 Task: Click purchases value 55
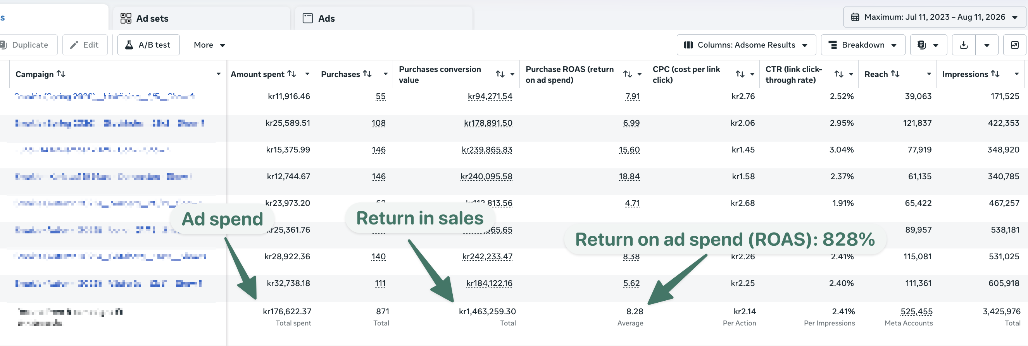click(x=381, y=96)
